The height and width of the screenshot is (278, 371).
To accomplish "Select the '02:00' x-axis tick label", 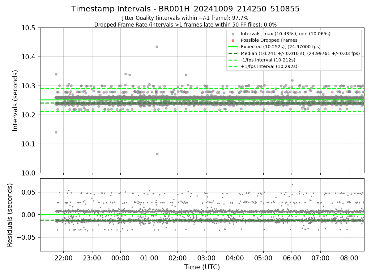I will (x=178, y=258).
